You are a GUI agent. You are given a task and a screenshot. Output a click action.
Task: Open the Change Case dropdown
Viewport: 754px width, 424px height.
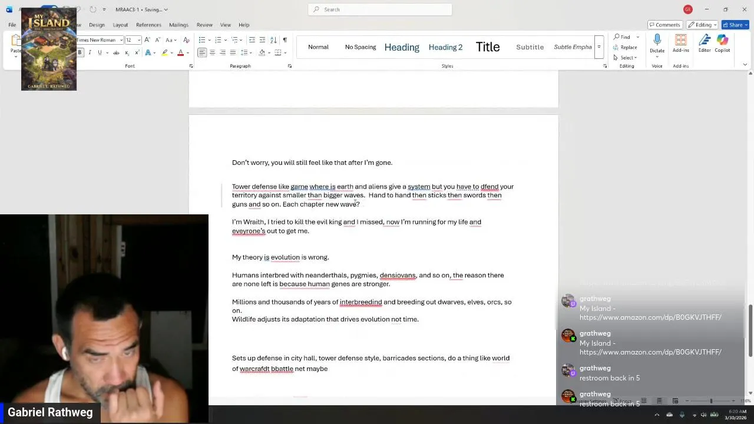(170, 40)
